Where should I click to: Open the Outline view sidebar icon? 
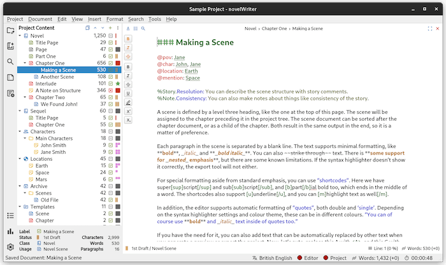point(11,78)
